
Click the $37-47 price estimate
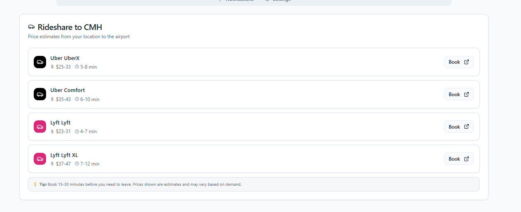(63, 164)
